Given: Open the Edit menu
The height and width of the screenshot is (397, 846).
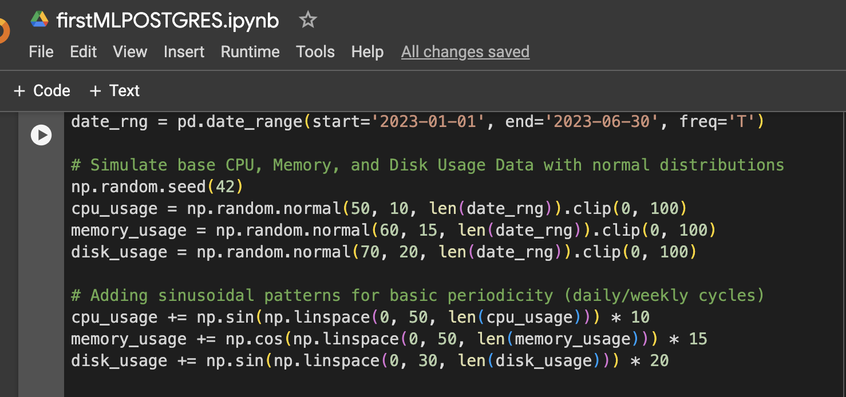Looking at the screenshot, I should tap(84, 52).
